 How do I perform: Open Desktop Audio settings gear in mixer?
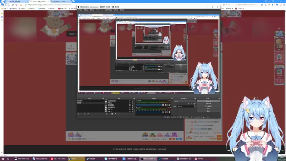tap(169, 105)
